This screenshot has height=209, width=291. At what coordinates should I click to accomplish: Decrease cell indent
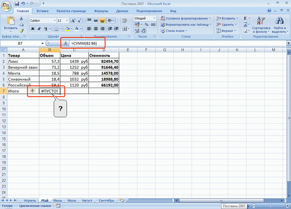110,29
